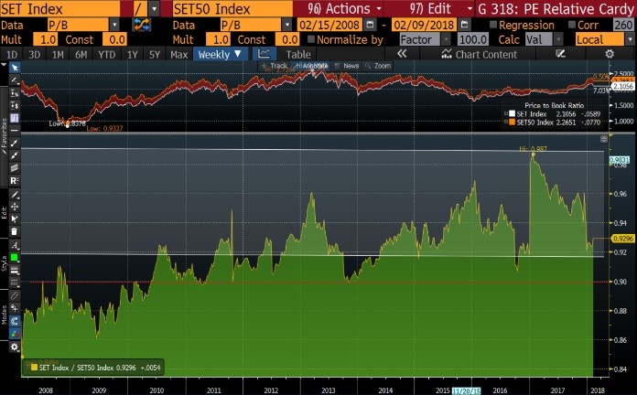Open the Factor dropdown
Viewport: 637px width, 395px height.
(446, 40)
